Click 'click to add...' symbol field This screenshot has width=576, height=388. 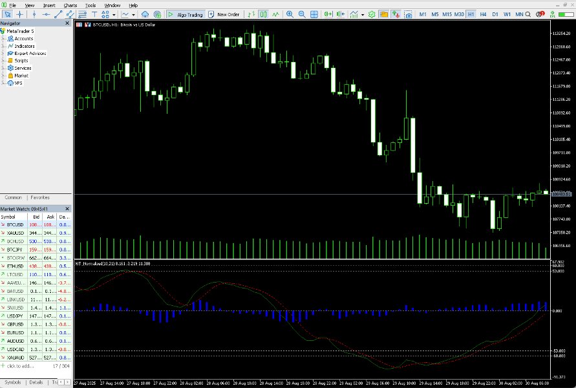coord(20,366)
